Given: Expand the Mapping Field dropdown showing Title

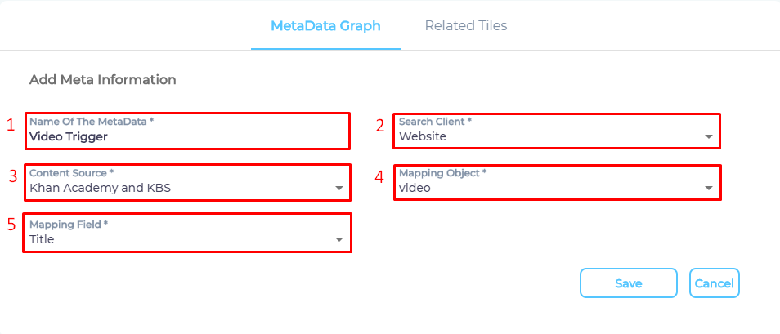Looking at the screenshot, I should pos(180,239).
